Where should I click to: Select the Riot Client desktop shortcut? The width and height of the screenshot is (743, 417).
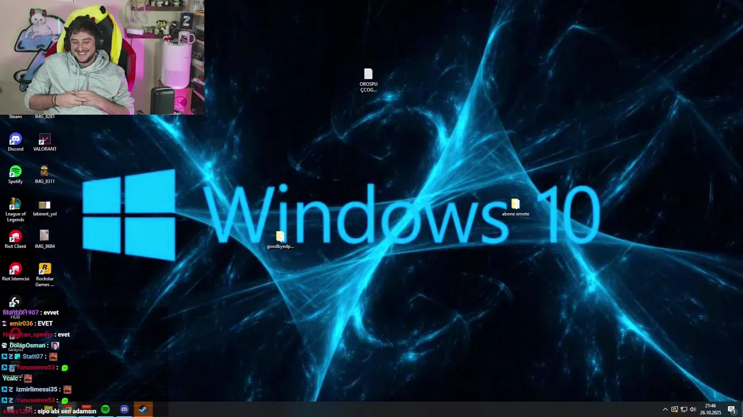click(16, 240)
